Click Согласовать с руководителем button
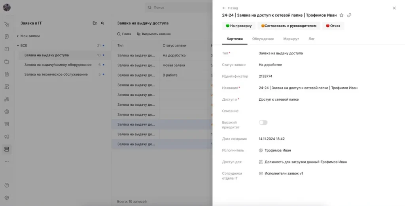405x206 pixels. pos(289,26)
